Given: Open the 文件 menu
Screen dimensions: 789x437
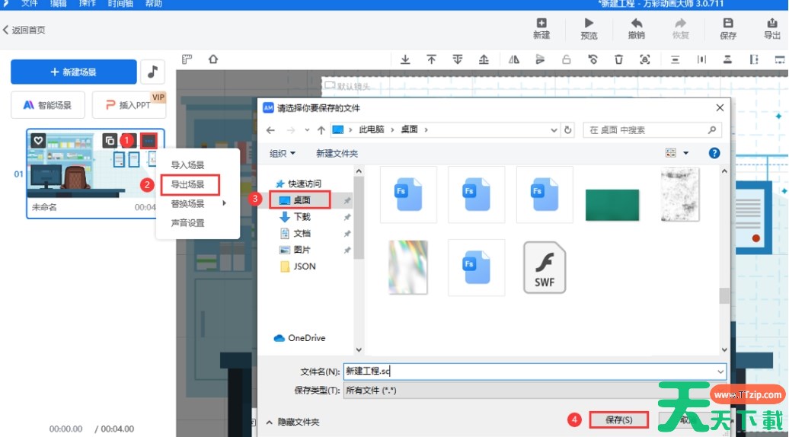Looking at the screenshot, I should click(x=30, y=4).
